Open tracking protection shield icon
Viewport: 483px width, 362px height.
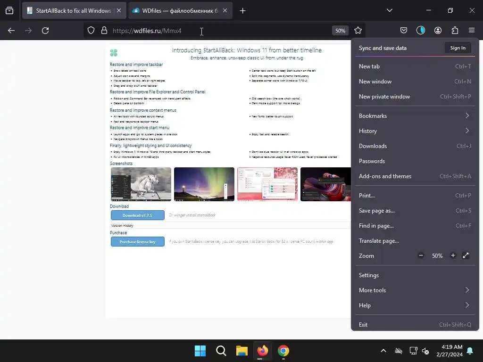coord(91,31)
